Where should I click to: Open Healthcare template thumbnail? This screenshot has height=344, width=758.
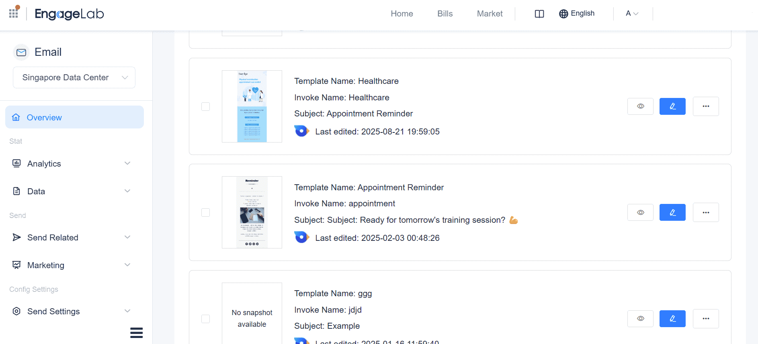pyautogui.click(x=252, y=106)
